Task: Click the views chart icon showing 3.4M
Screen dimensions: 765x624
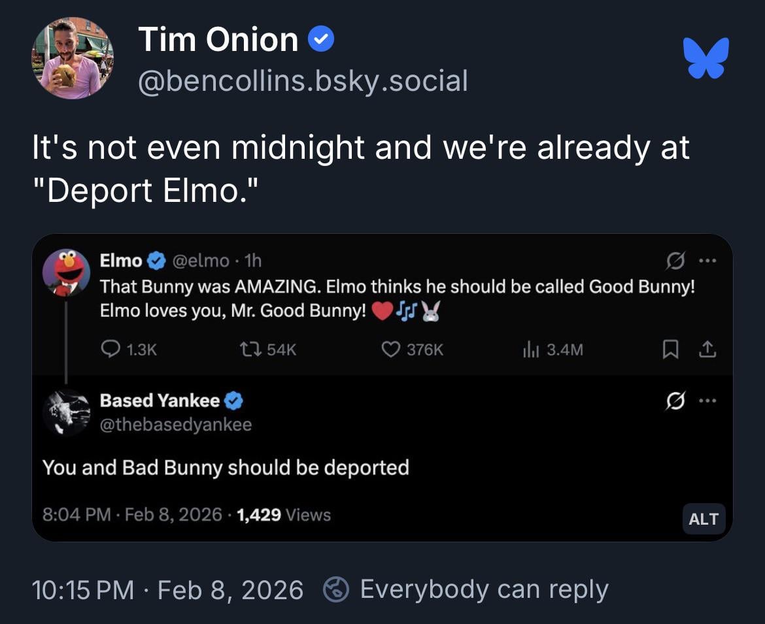Action: 530,350
